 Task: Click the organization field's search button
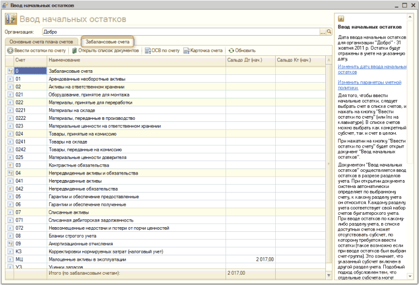point(329,31)
